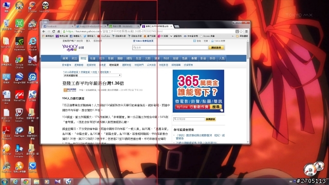Click the sidebar news search field
The height and width of the screenshot is (185, 329).
click(x=189, y=119)
